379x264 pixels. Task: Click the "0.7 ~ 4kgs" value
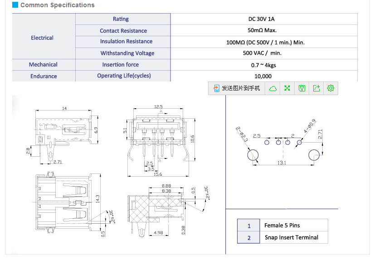pyautogui.click(x=263, y=65)
